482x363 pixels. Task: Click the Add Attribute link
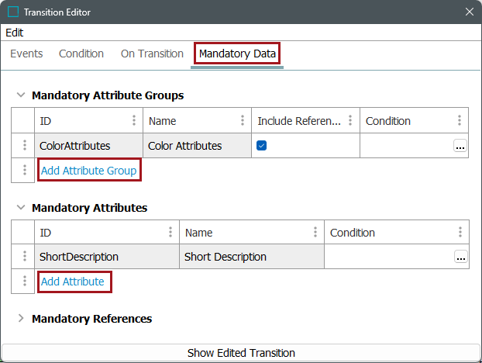point(73,282)
